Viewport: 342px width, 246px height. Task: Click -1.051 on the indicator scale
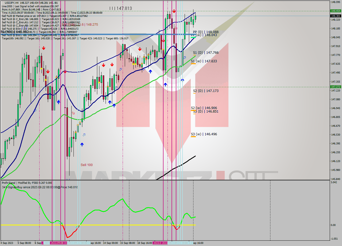click(x=334, y=239)
